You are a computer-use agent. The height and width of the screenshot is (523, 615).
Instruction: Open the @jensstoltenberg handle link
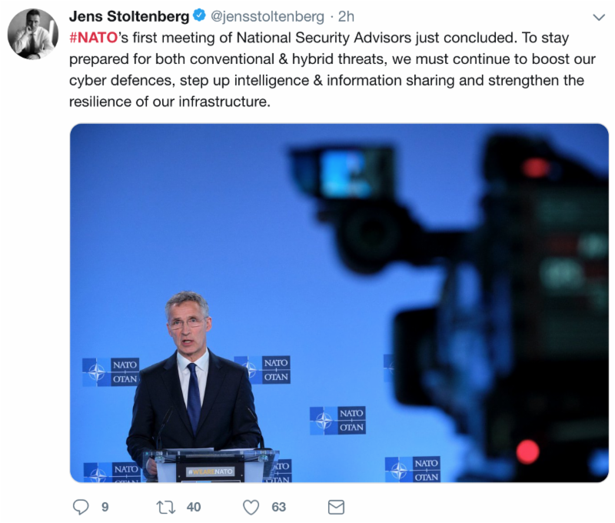(x=268, y=16)
